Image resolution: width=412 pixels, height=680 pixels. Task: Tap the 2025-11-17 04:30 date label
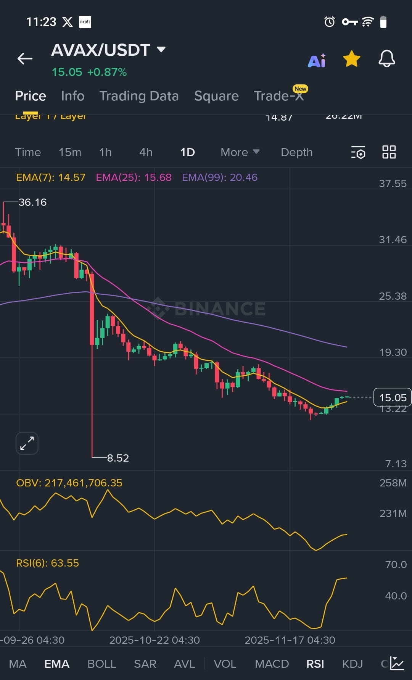point(290,640)
